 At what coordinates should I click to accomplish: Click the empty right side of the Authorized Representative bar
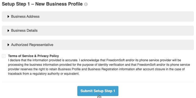[138, 45]
